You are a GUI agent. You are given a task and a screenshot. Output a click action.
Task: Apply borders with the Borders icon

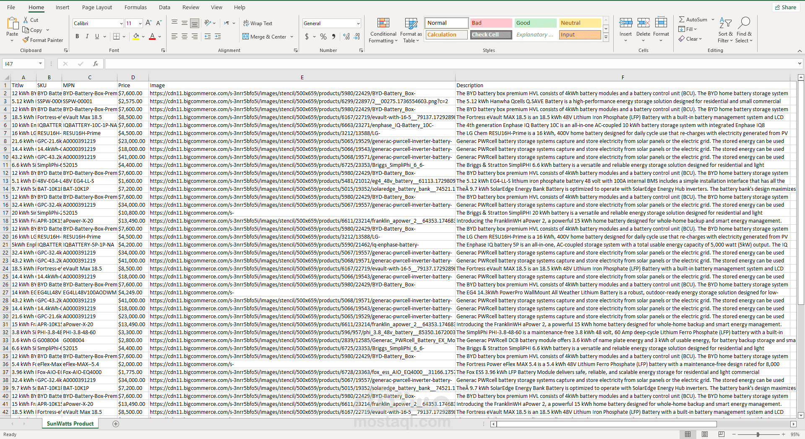coord(117,36)
